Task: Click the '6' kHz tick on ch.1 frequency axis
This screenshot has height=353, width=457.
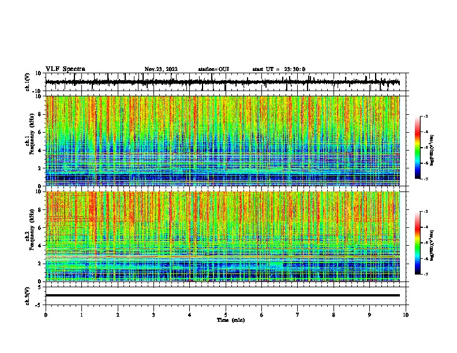Action: [40, 132]
